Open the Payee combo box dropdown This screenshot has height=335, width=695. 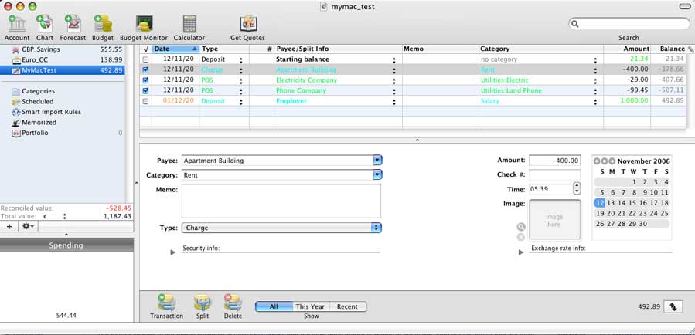[x=377, y=161]
